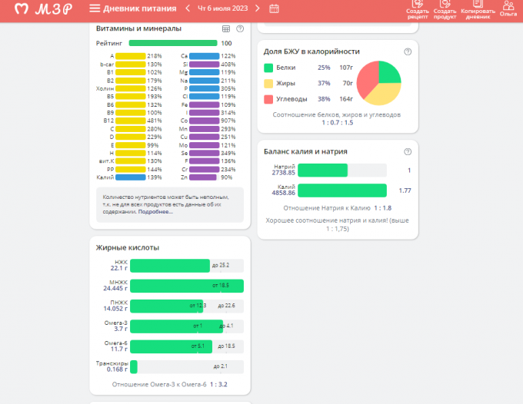Click the date Чт 6 июля 2023
Image resolution: width=523 pixels, height=404 pixels.
click(222, 8)
